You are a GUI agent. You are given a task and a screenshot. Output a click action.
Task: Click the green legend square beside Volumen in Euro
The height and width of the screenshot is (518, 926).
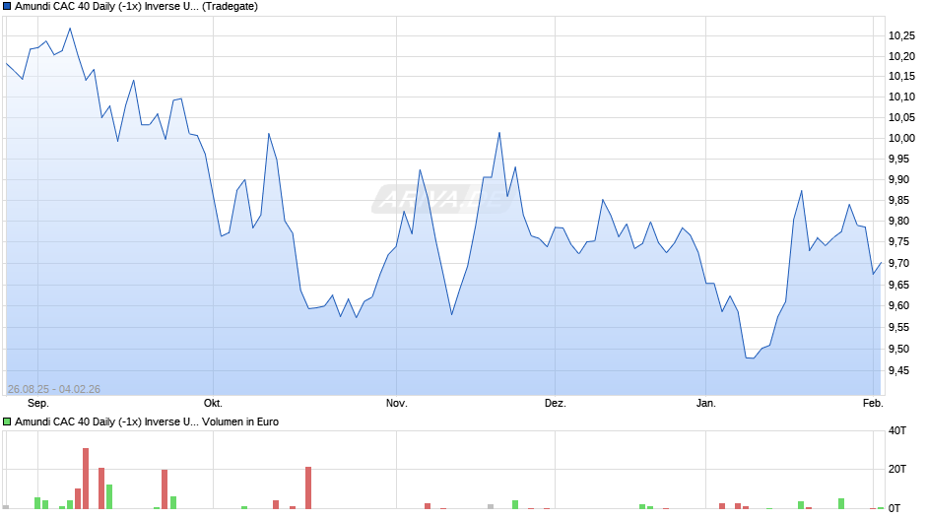point(7,421)
